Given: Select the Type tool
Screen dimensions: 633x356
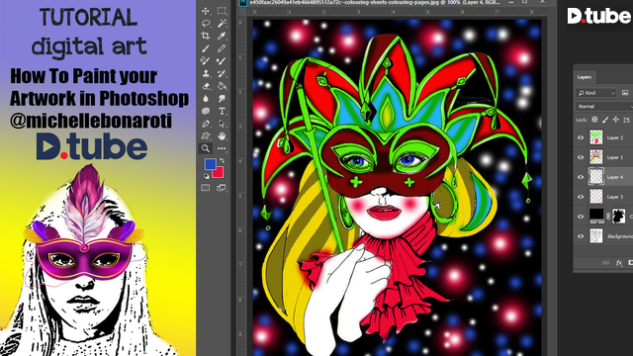Looking at the screenshot, I should point(222,111).
